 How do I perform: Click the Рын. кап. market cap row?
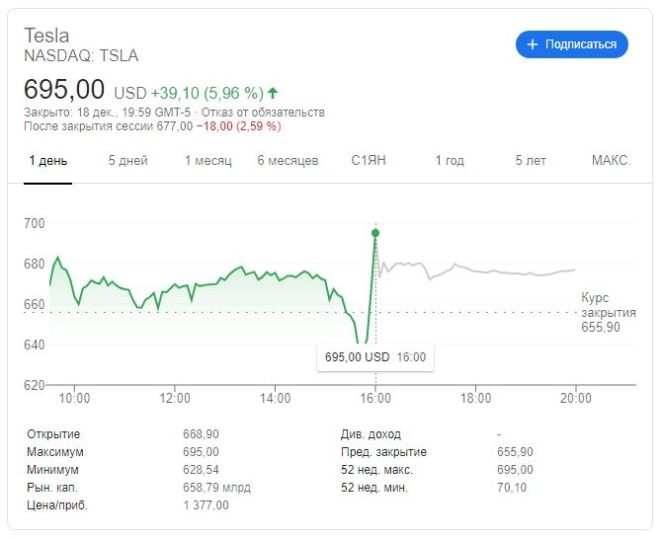click(x=138, y=488)
